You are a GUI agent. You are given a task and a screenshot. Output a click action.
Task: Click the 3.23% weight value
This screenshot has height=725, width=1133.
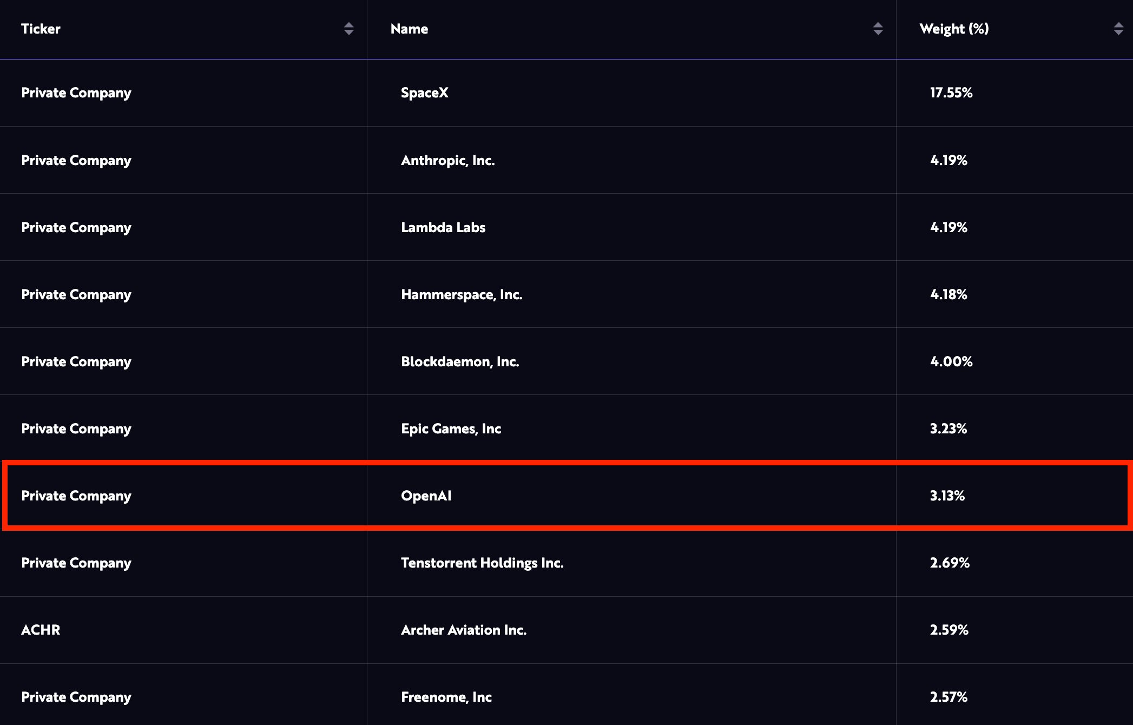tap(948, 429)
